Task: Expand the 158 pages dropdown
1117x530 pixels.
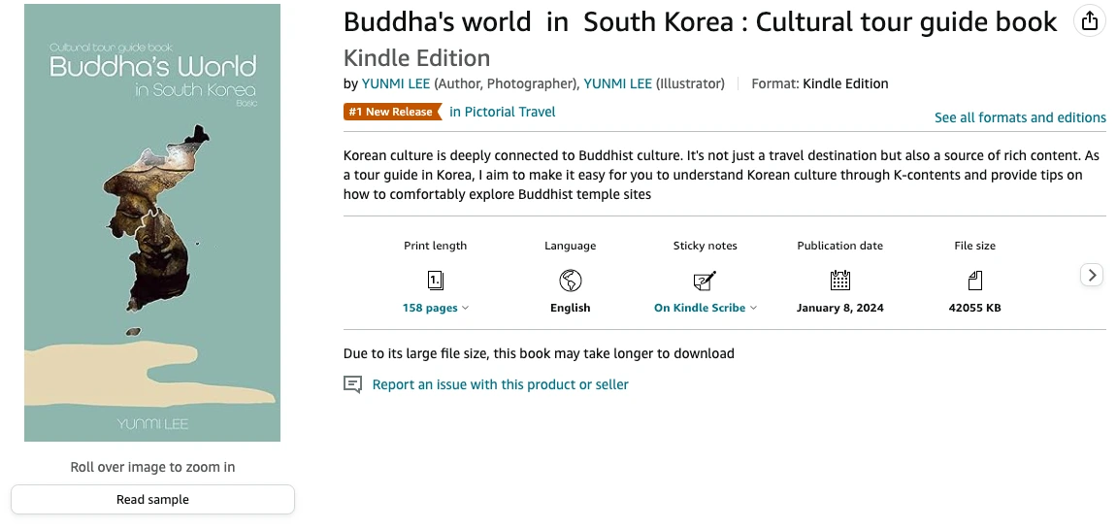Action: pyautogui.click(x=436, y=308)
